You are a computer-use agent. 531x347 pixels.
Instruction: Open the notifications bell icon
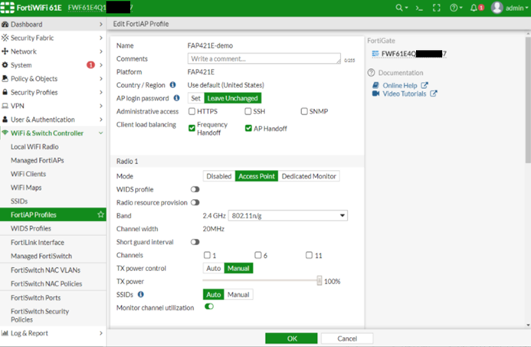(x=474, y=8)
